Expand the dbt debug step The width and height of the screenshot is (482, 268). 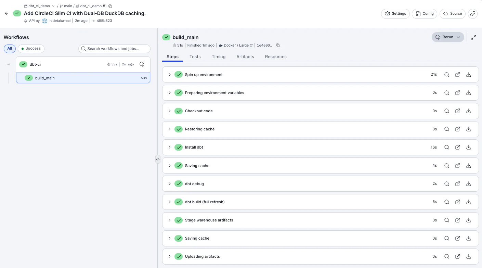click(x=169, y=184)
